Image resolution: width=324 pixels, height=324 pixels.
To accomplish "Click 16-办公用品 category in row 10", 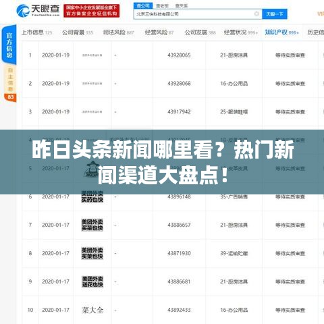I will click(x=234, y=310).
